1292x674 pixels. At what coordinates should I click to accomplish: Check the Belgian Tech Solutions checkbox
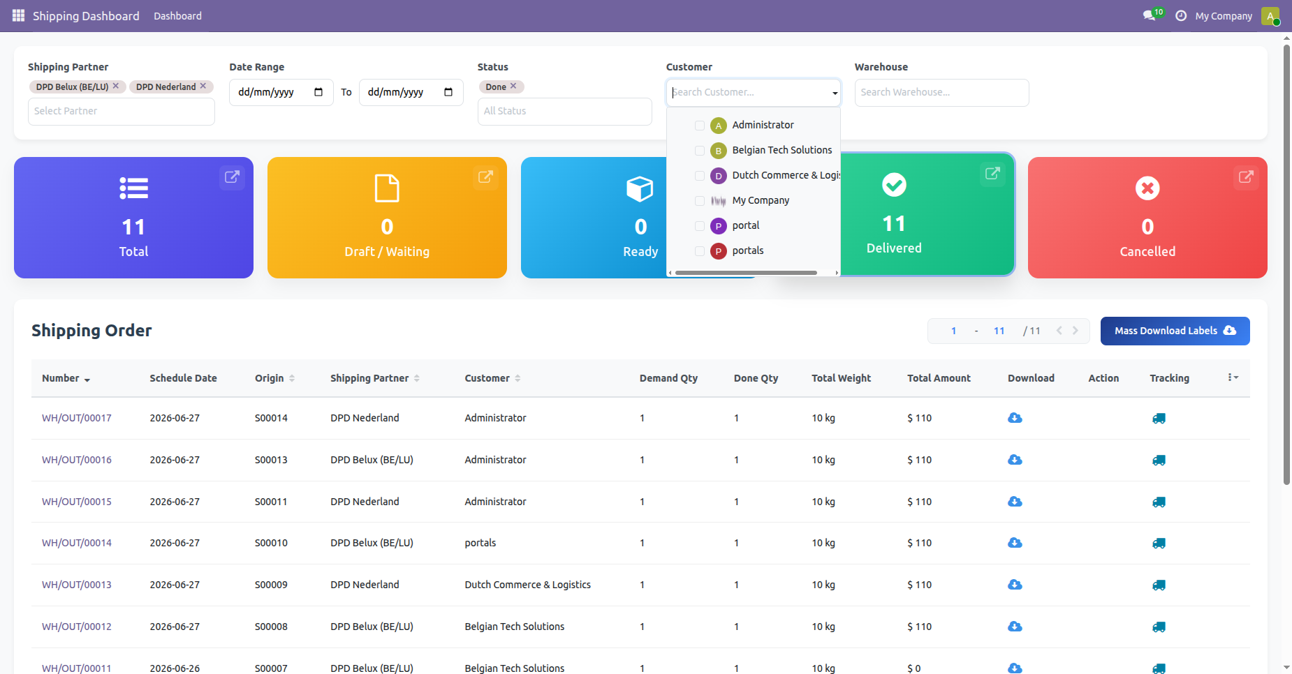(x=700, y=151)
